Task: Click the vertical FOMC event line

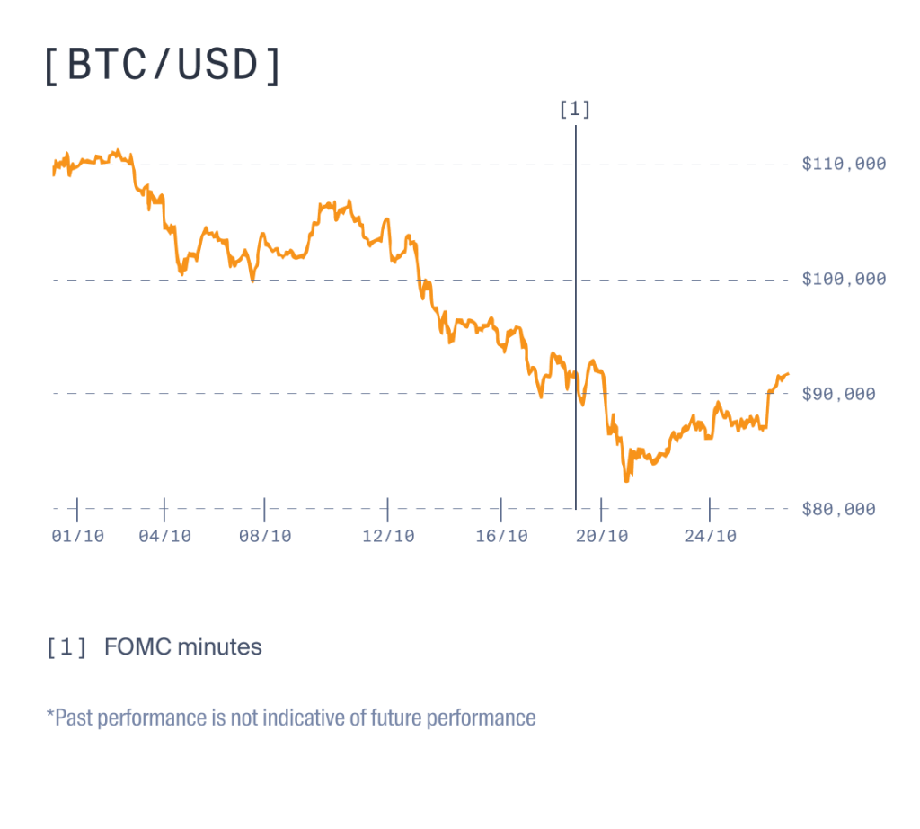Action: pyautogui.click(x=575, y=315)
